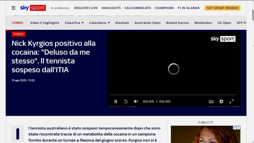Open the Roland Garros tab
This screenshot has width=254, height=143.
point(177,23)
